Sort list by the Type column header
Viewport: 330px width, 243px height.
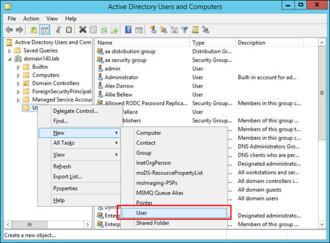212,42
